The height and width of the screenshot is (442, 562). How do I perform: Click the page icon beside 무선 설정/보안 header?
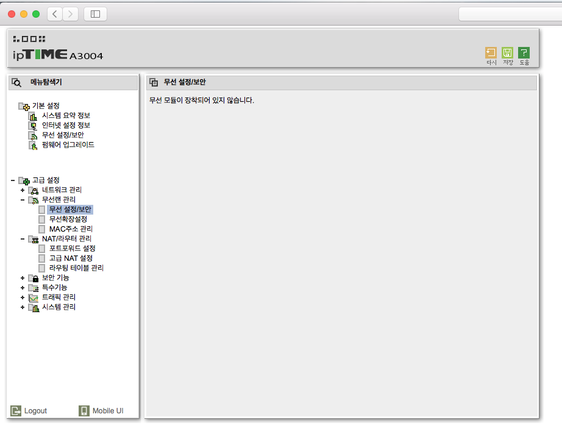click(x=154, y=82)
